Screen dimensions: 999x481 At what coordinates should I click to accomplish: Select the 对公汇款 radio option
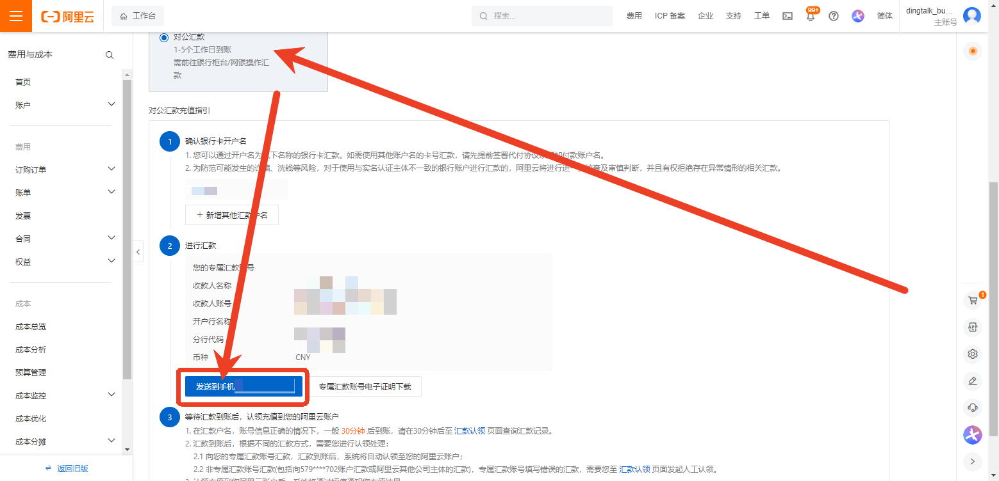(x=164, y=38)
